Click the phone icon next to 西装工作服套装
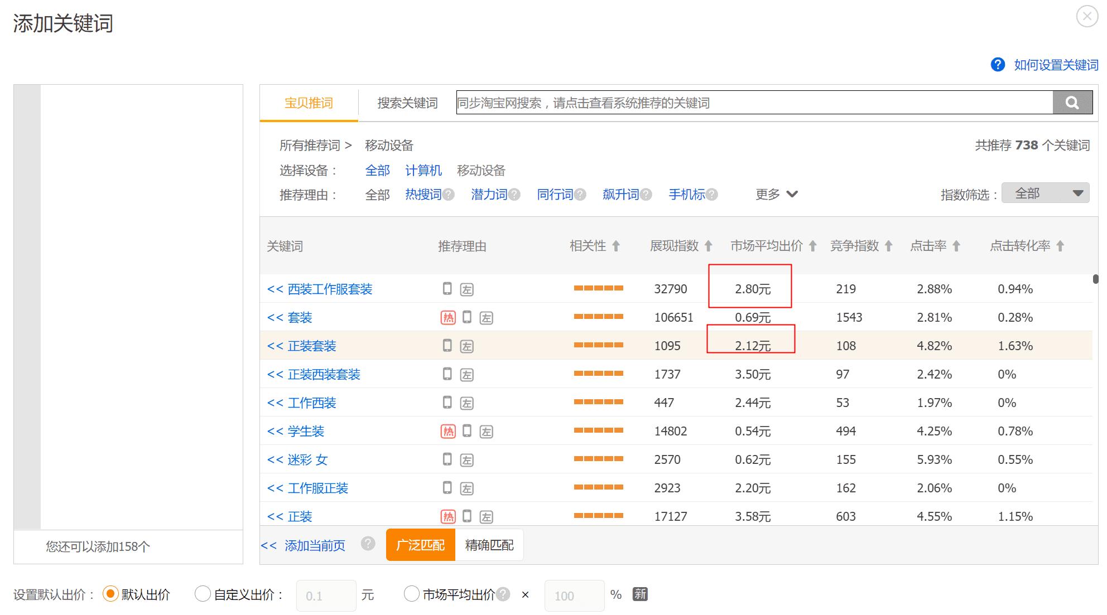This screenshot has height=615, width=1107. [x=446, y=289]
